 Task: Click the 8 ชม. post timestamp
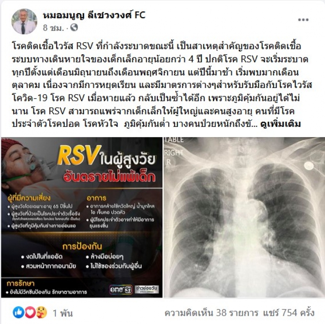click(x=54, y=28)
